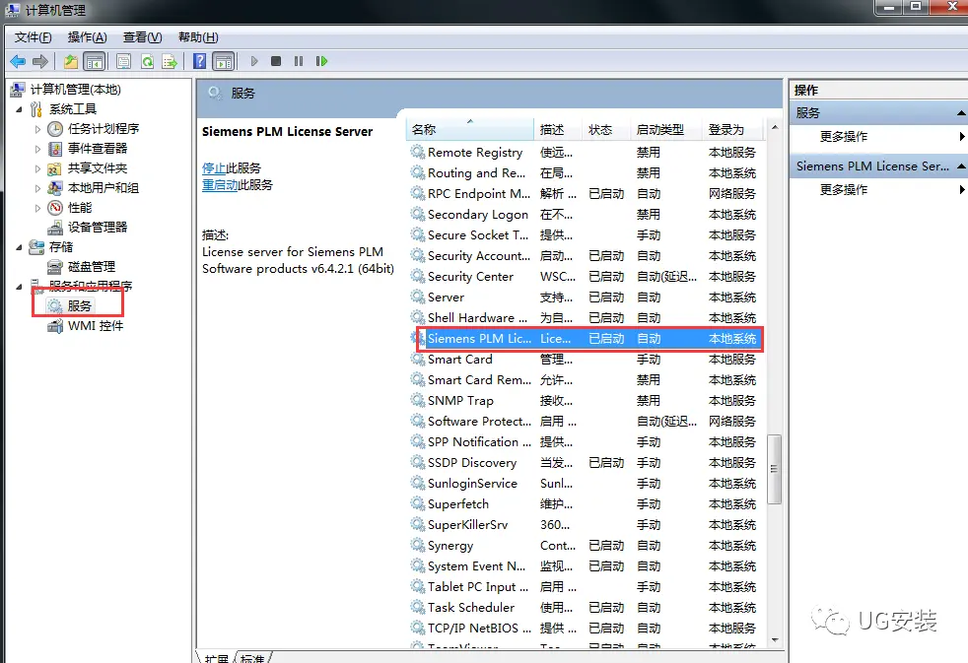The width and height of the screenshot is (968, 663).
Task: Click the Restart Service icon in toolbar
Action: pos(321,61)
